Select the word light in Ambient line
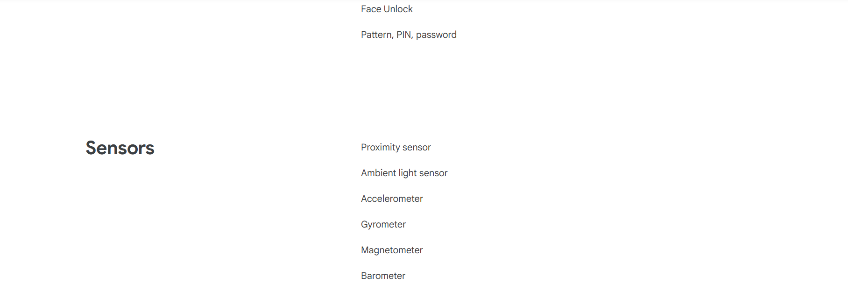 coord(408,173)
